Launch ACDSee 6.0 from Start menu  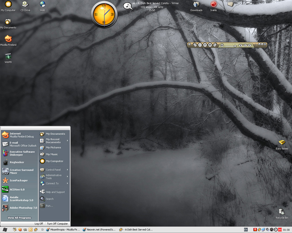[x=17, y=189]
